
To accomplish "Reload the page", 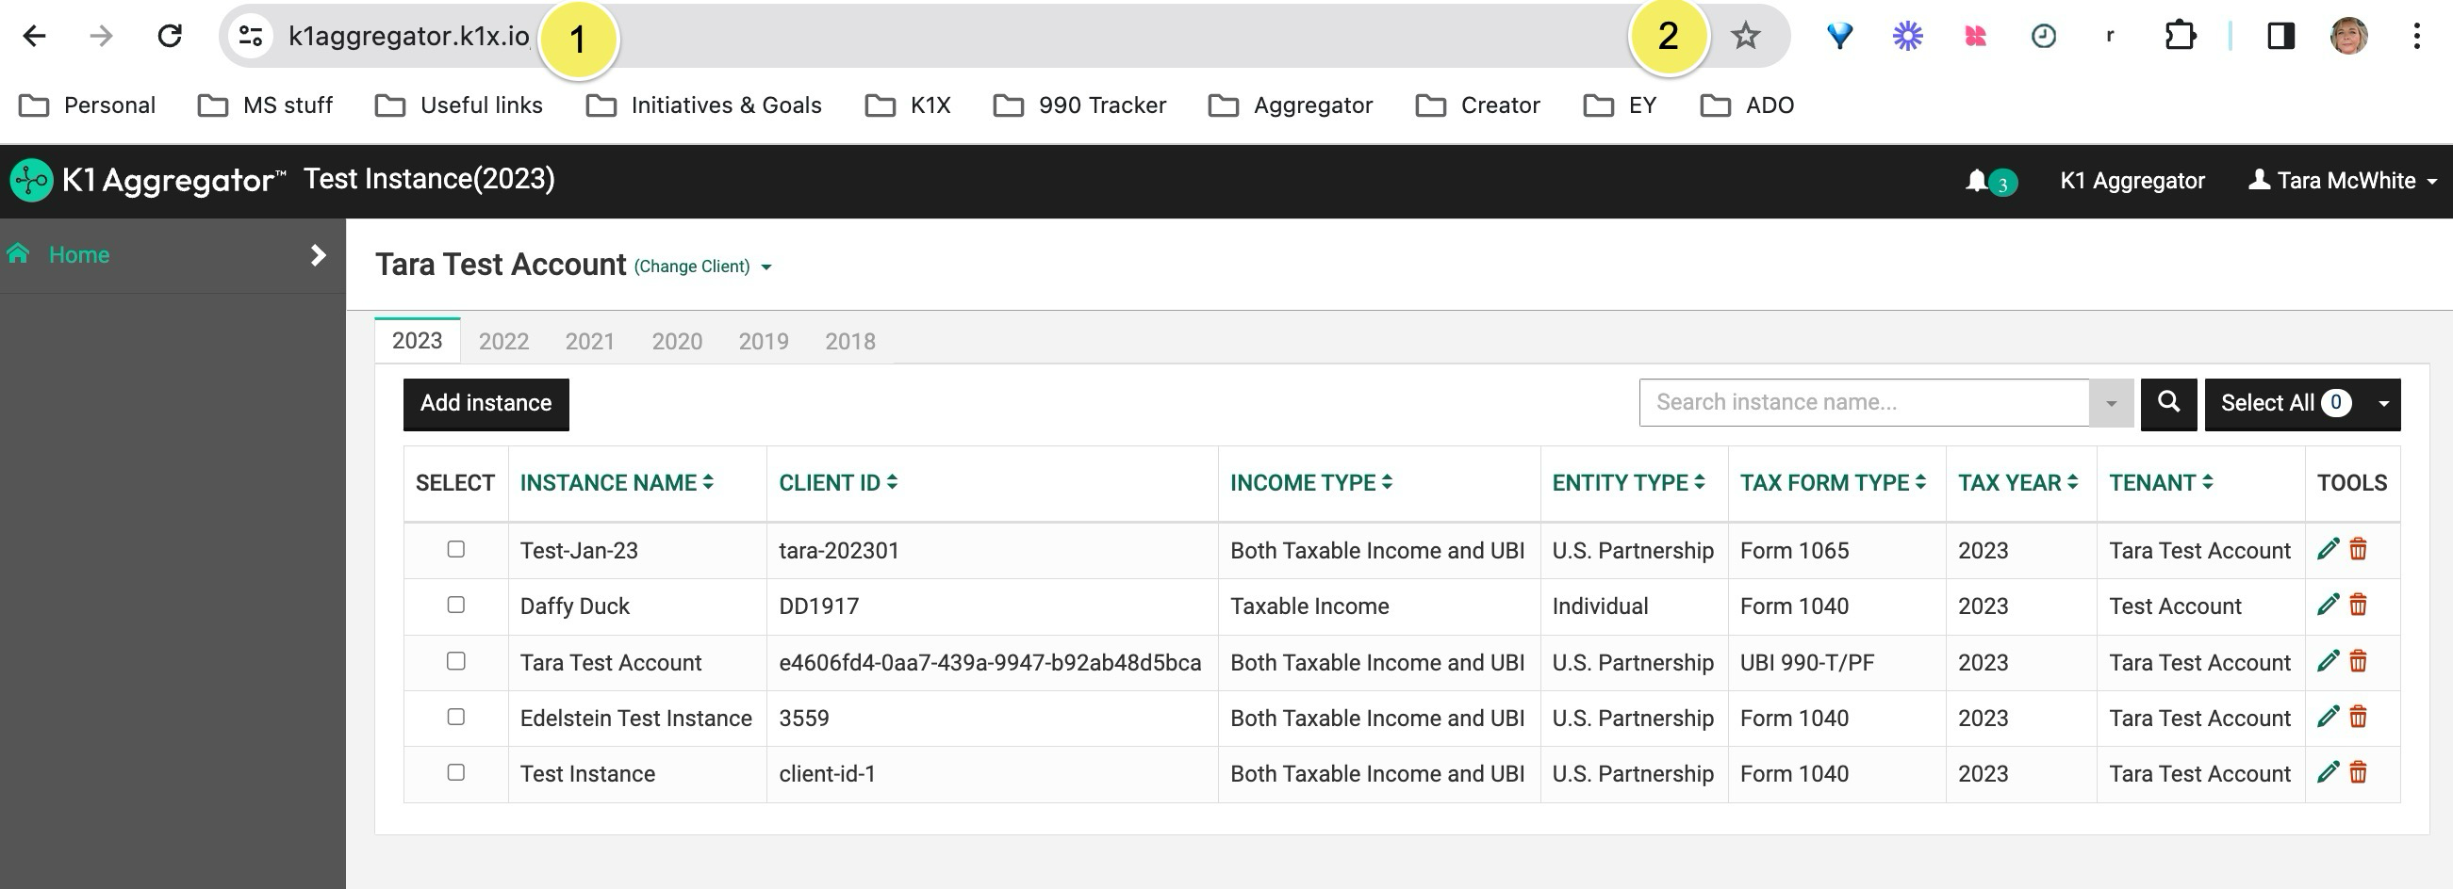I will click(x=170, y=36).
